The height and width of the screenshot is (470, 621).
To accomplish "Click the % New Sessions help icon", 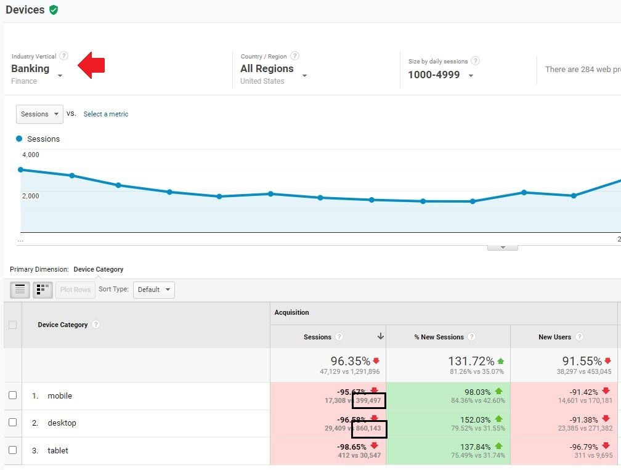I will tap(471, 336).
